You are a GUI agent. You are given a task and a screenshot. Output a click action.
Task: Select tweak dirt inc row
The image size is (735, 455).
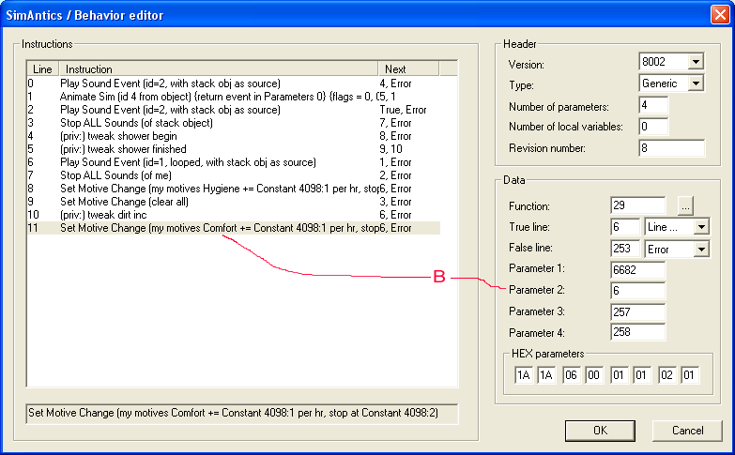[234, 215]
